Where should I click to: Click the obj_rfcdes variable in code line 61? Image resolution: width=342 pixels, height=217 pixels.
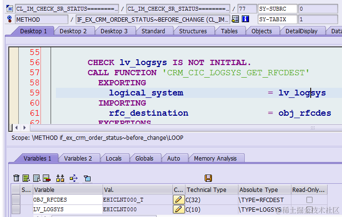pos(305,113)
